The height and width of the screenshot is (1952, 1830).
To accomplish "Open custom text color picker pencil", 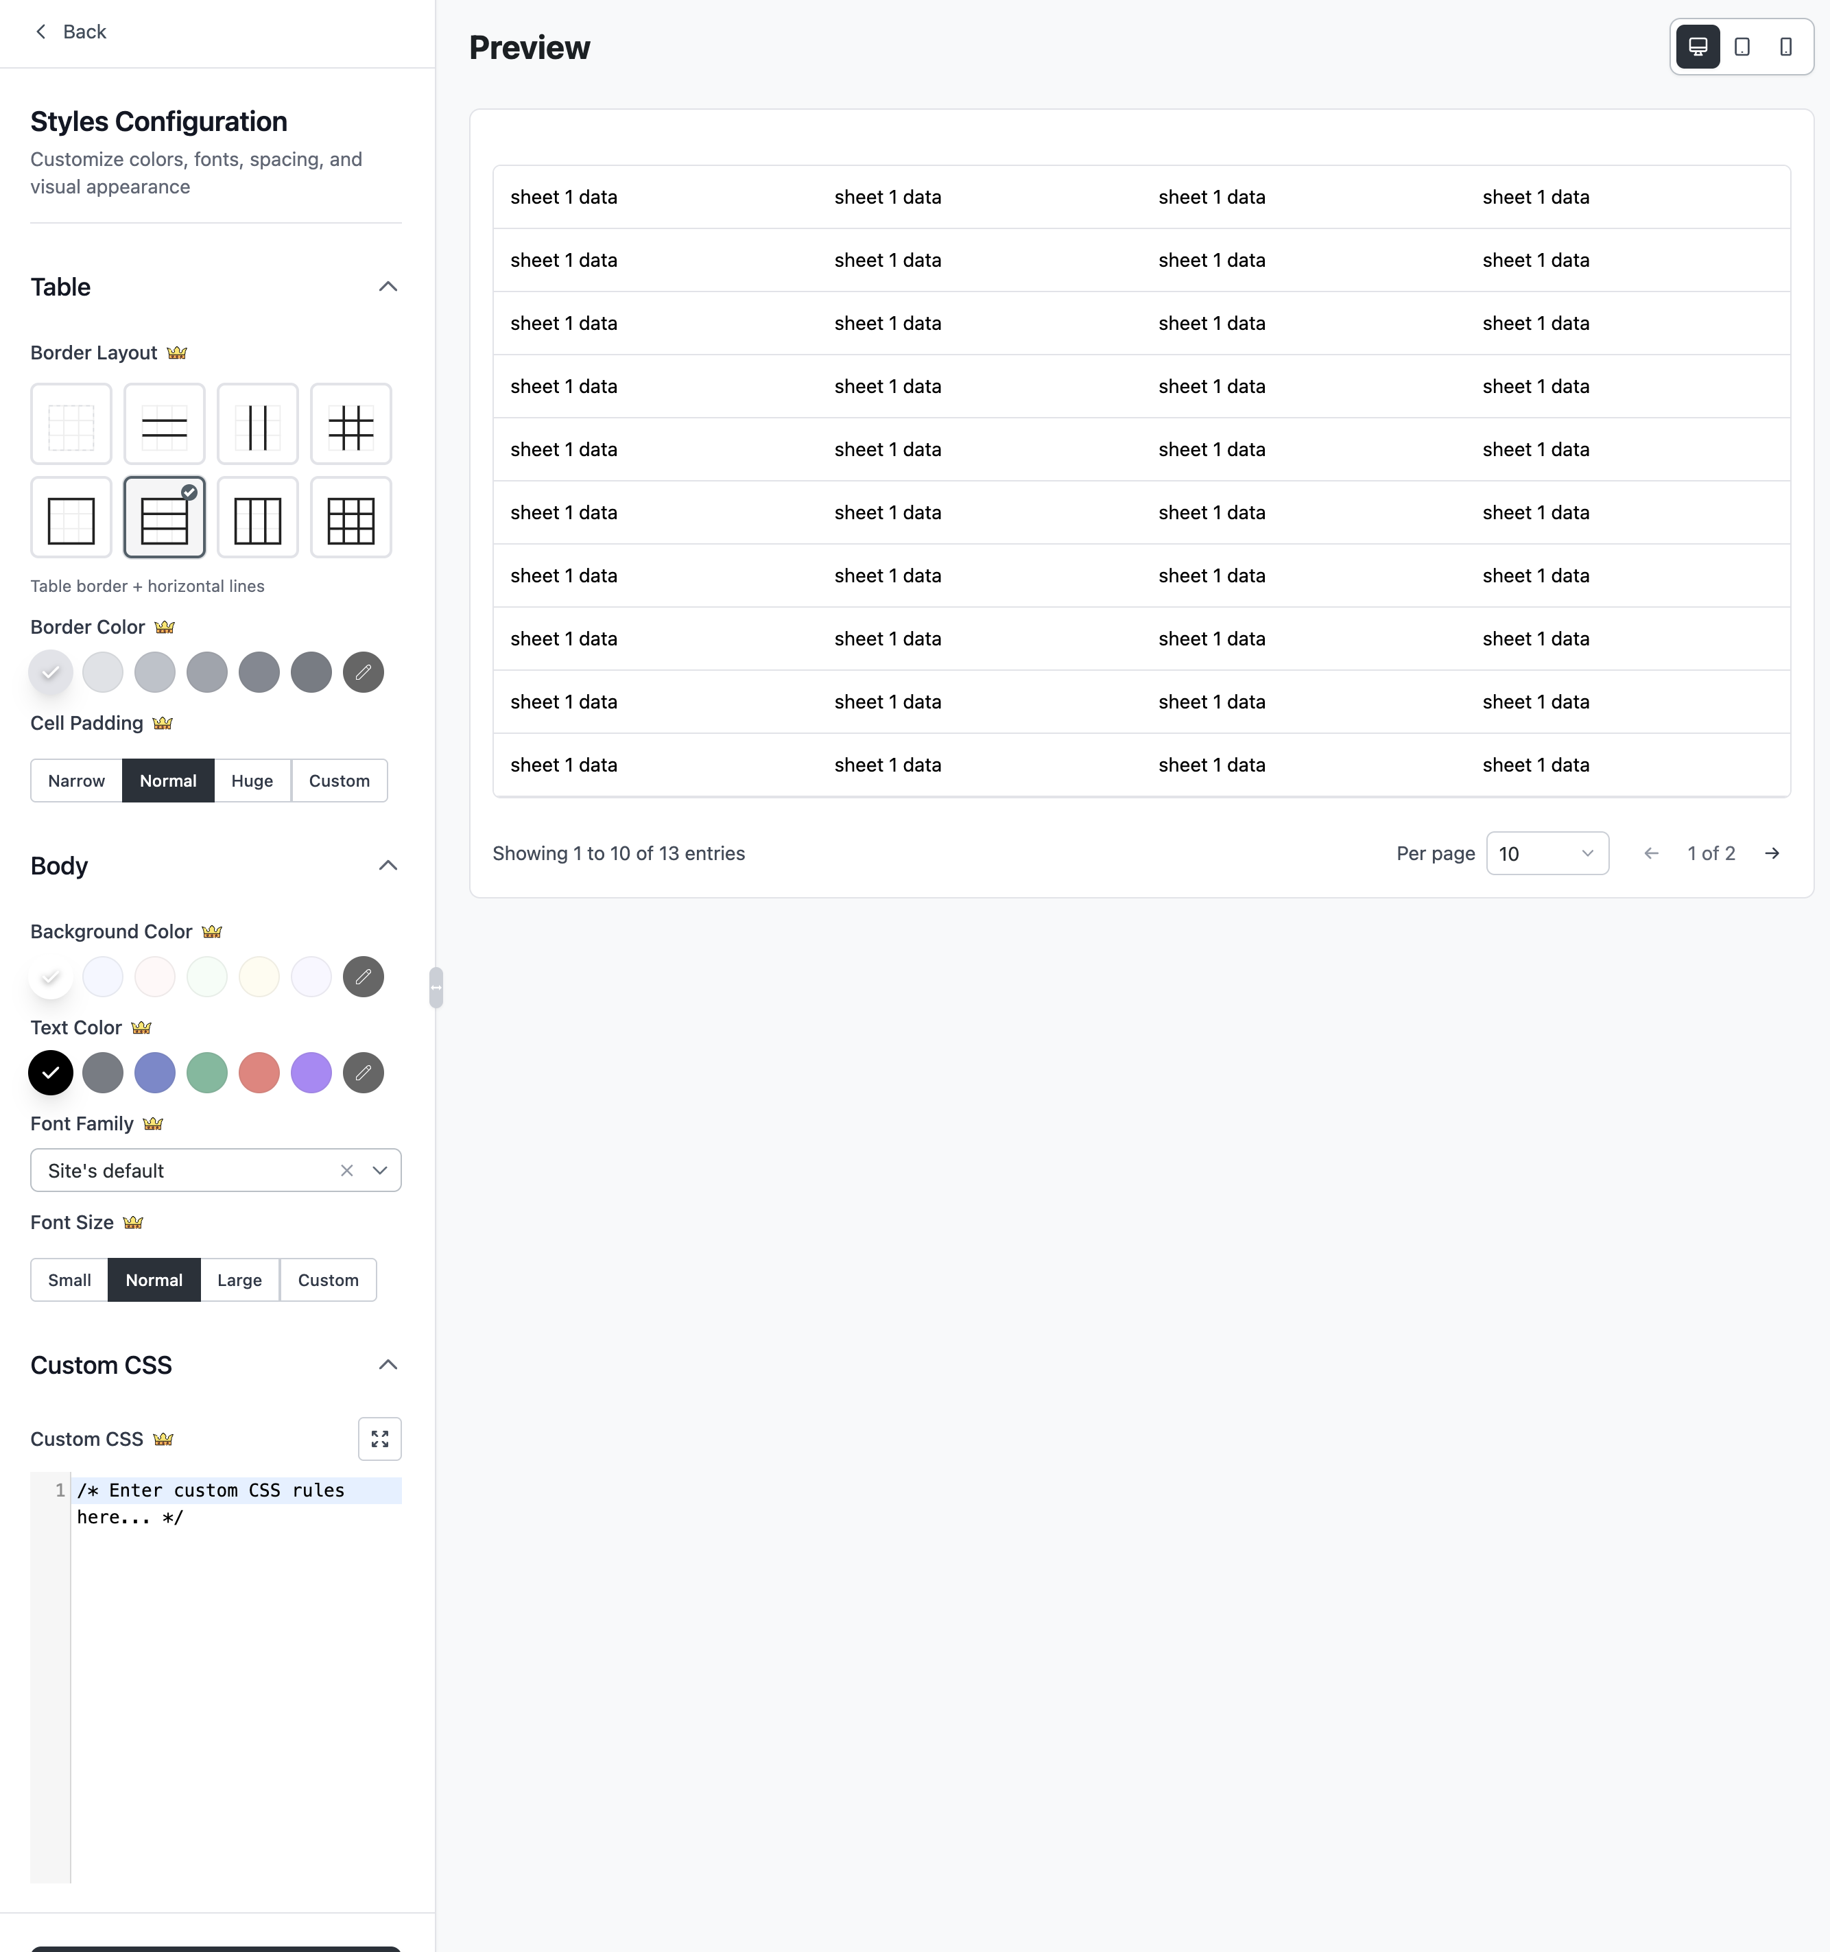I will (364, 1073).
